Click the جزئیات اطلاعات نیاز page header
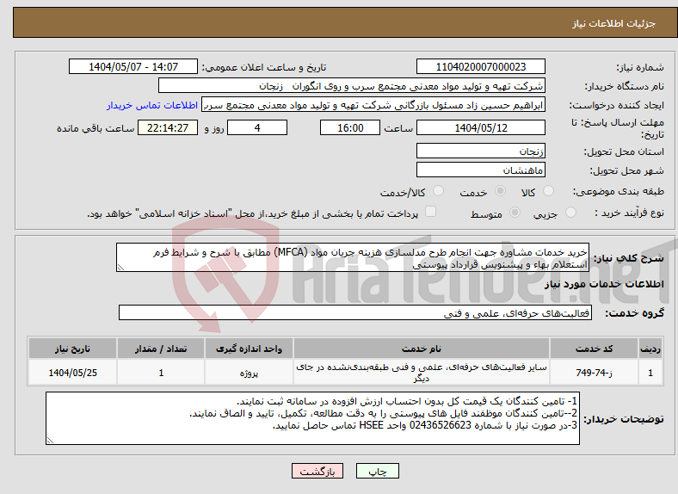678x494 pixels. coord(613,23)
